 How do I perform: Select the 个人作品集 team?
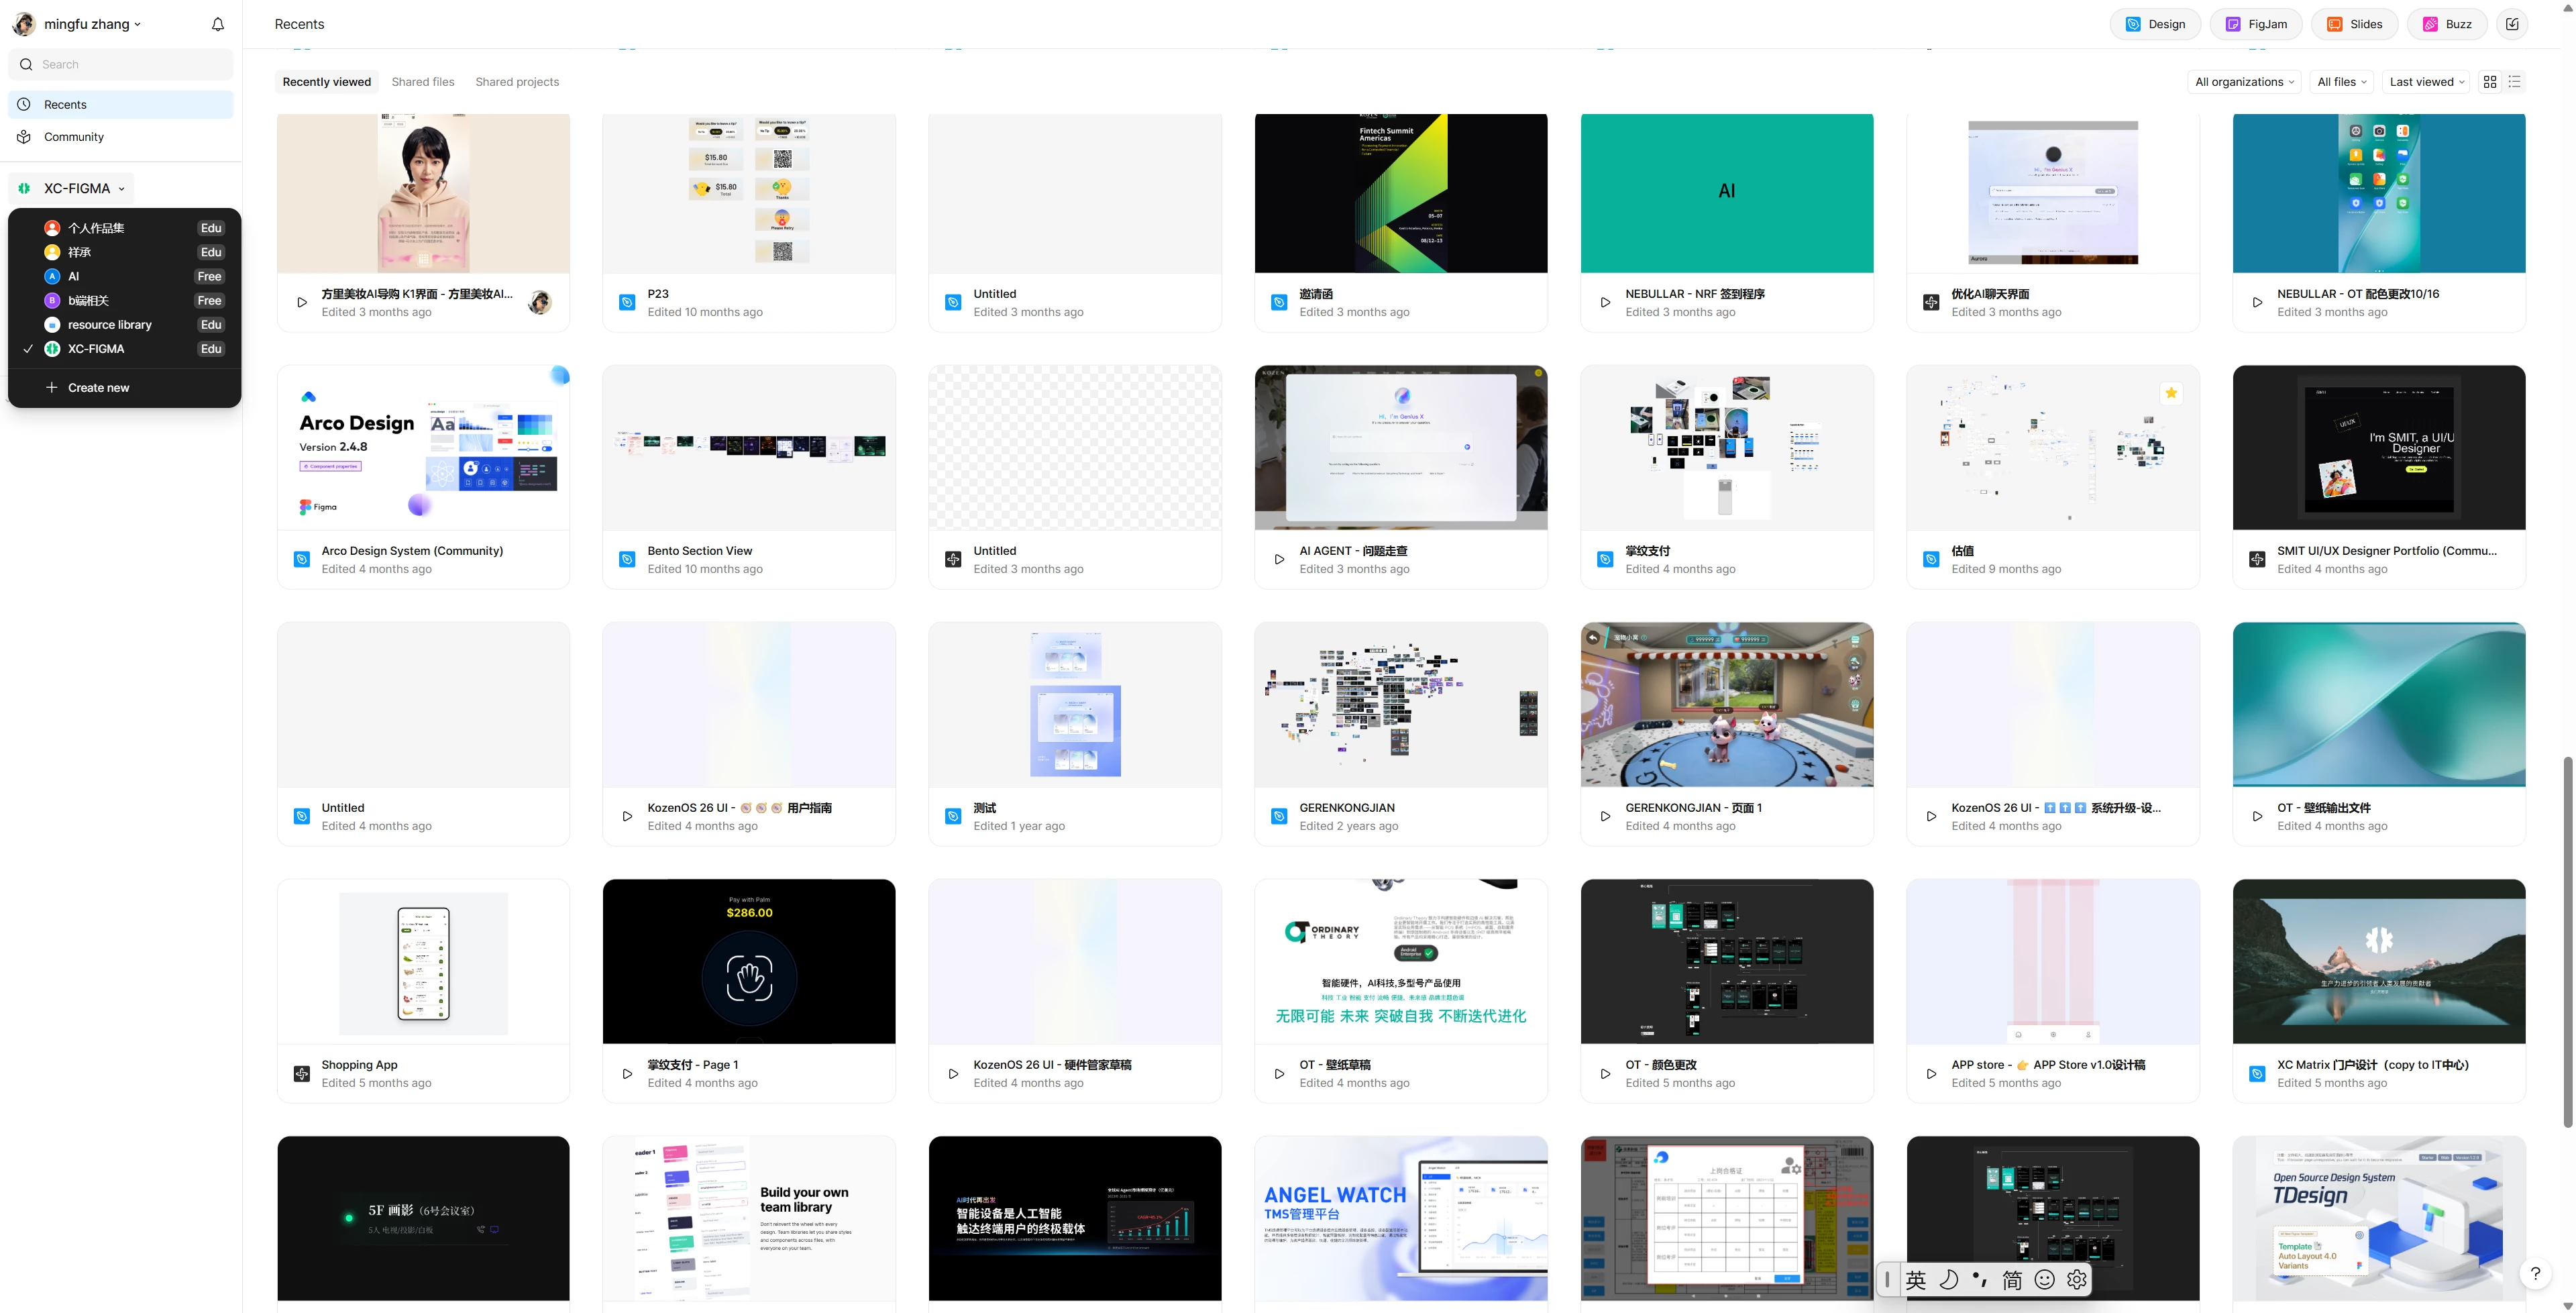pyautogui.click(x=96, y=228)
